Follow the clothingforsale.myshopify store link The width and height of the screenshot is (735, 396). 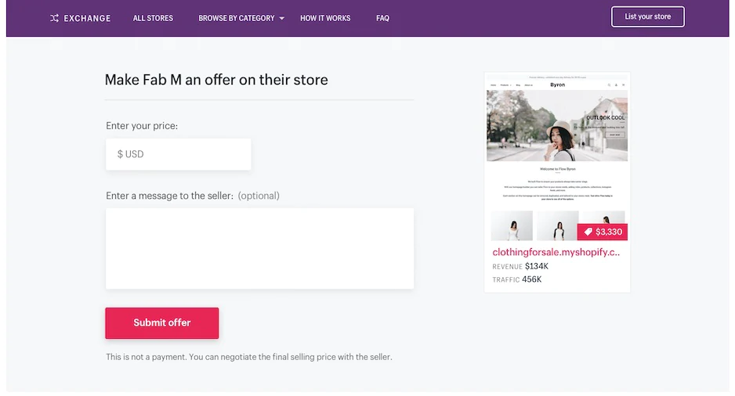pos(556,252)
